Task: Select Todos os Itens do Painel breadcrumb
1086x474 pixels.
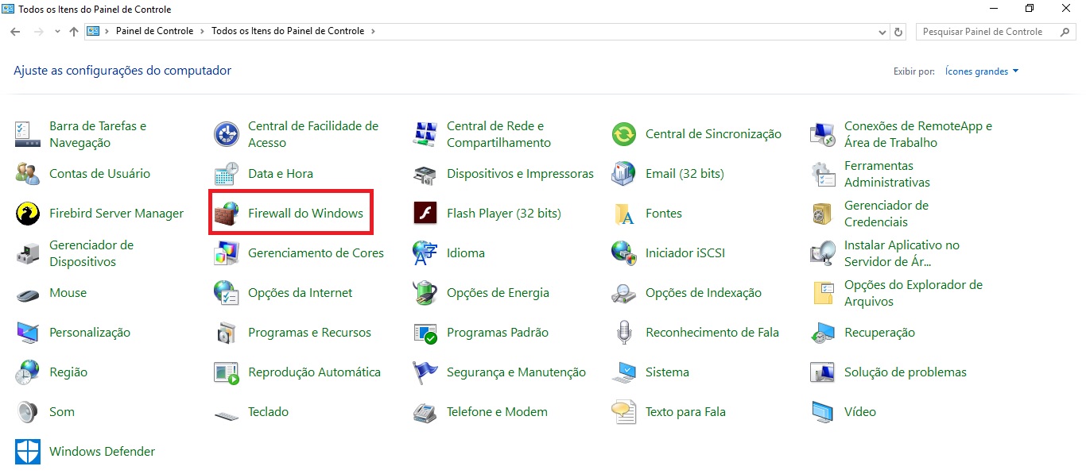Action: pyautogui.click(x=288, y=31)
